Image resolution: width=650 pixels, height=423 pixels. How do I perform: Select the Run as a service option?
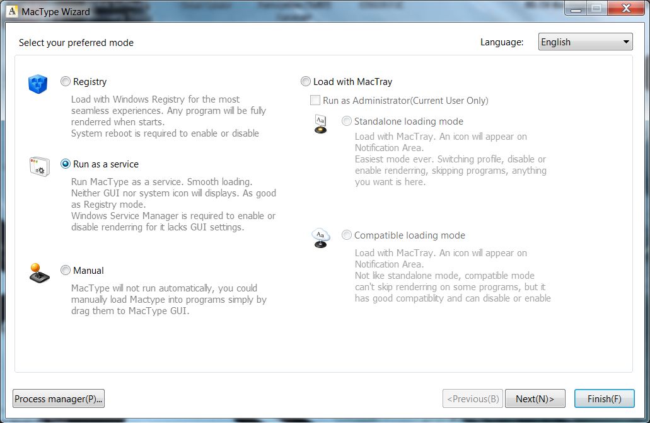tap(66, 164)
